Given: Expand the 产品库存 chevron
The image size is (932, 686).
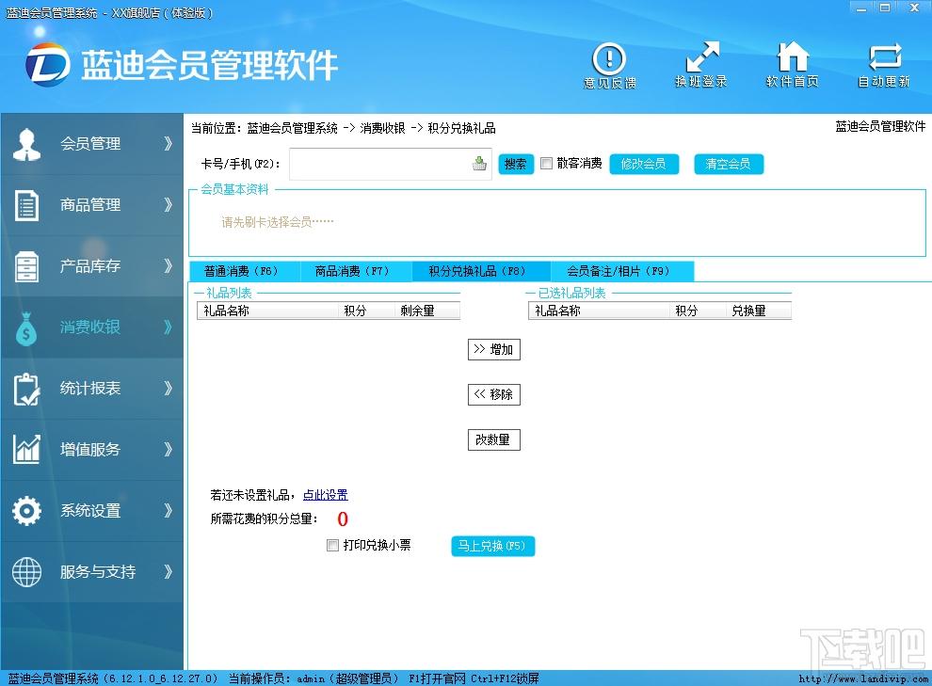Looking at the screenshot, I should click(x=169, y=265).
